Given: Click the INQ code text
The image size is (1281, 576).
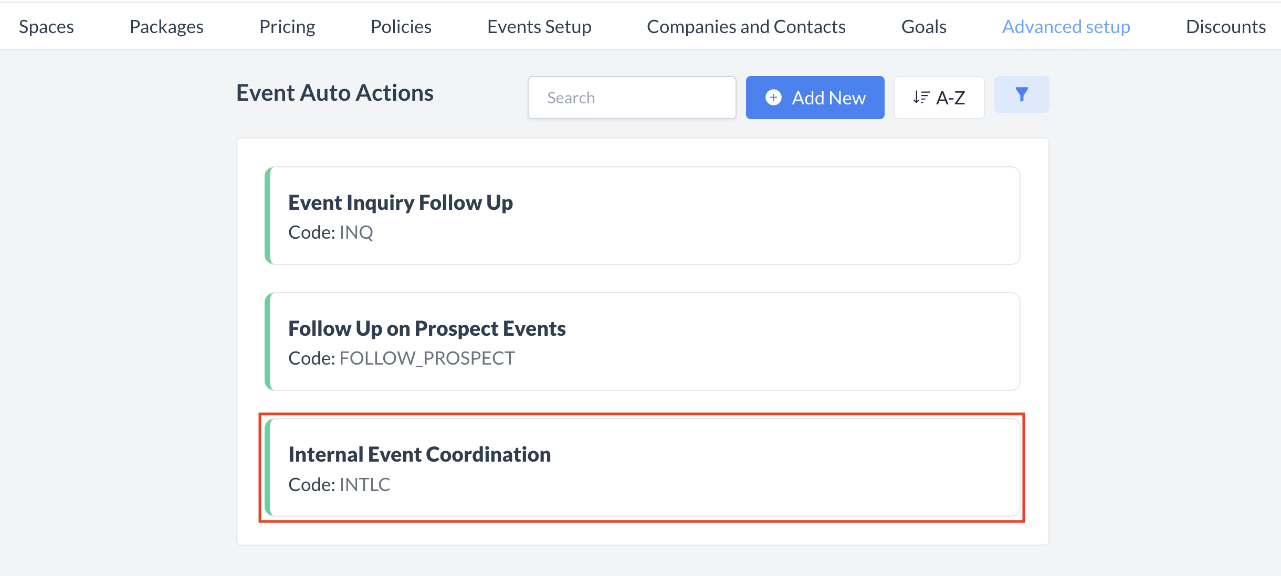Looking at the screenshot, I should [356, 232].
